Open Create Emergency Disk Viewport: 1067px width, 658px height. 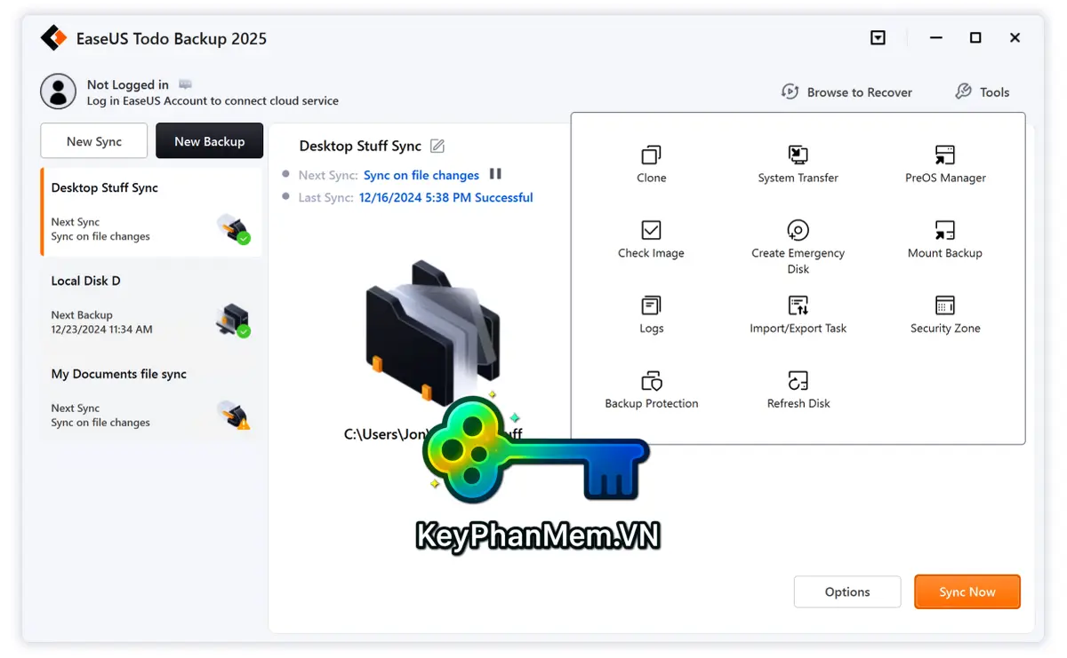(x=797, y=237)
